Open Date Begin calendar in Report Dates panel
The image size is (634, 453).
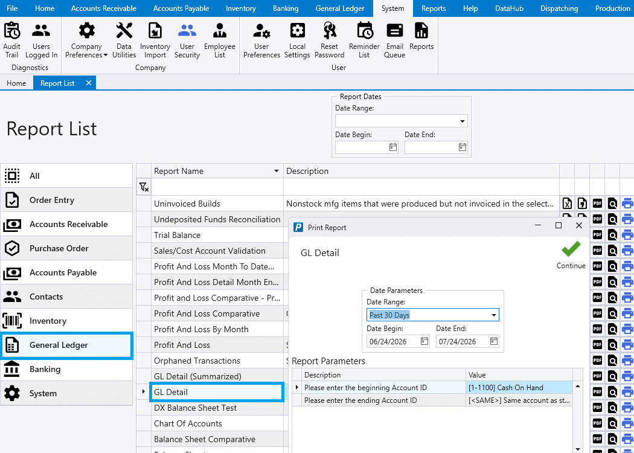(x=393, y=147)
